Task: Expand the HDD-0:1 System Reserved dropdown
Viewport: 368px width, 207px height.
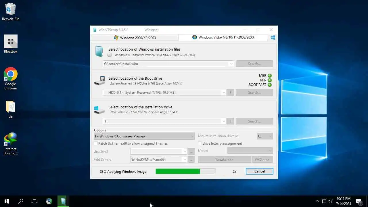Action: (224, 93)
